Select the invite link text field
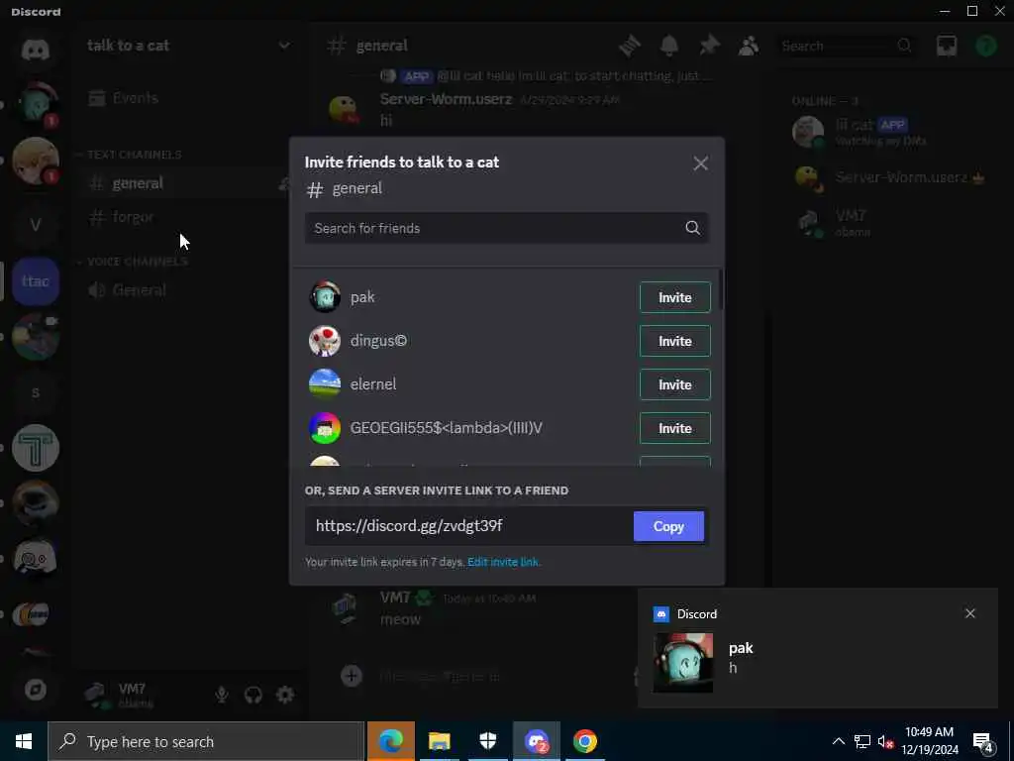 click(468, 526)
